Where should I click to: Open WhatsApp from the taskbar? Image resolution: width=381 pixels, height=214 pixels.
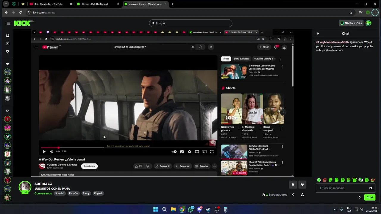(x=191, y=209)
